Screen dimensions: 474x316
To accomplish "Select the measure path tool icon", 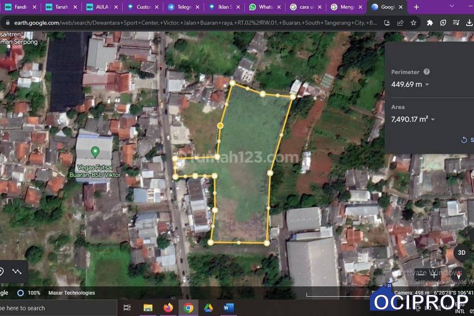I will coord(17,272).
